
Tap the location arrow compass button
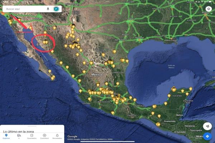coord(207,126)
